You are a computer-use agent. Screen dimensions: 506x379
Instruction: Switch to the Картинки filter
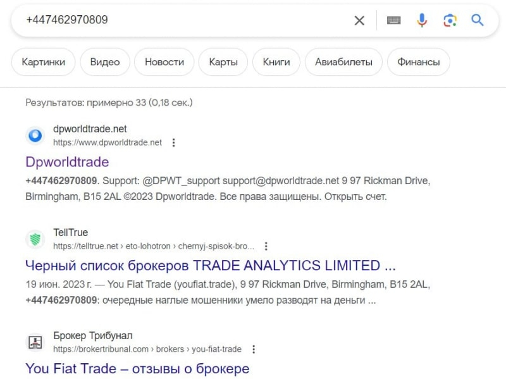(x=43, y=62)
